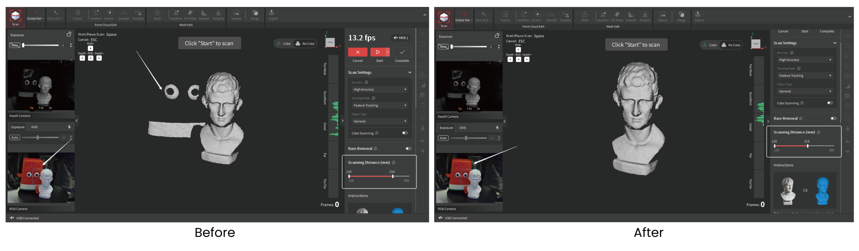This screenshot has height=251, width=859.
Task: Enable Color Scanning toggle in Before panel
Action: click(x=405, y=133)
